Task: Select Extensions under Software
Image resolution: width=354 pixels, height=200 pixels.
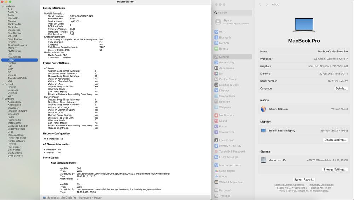Action: (13, 114)
